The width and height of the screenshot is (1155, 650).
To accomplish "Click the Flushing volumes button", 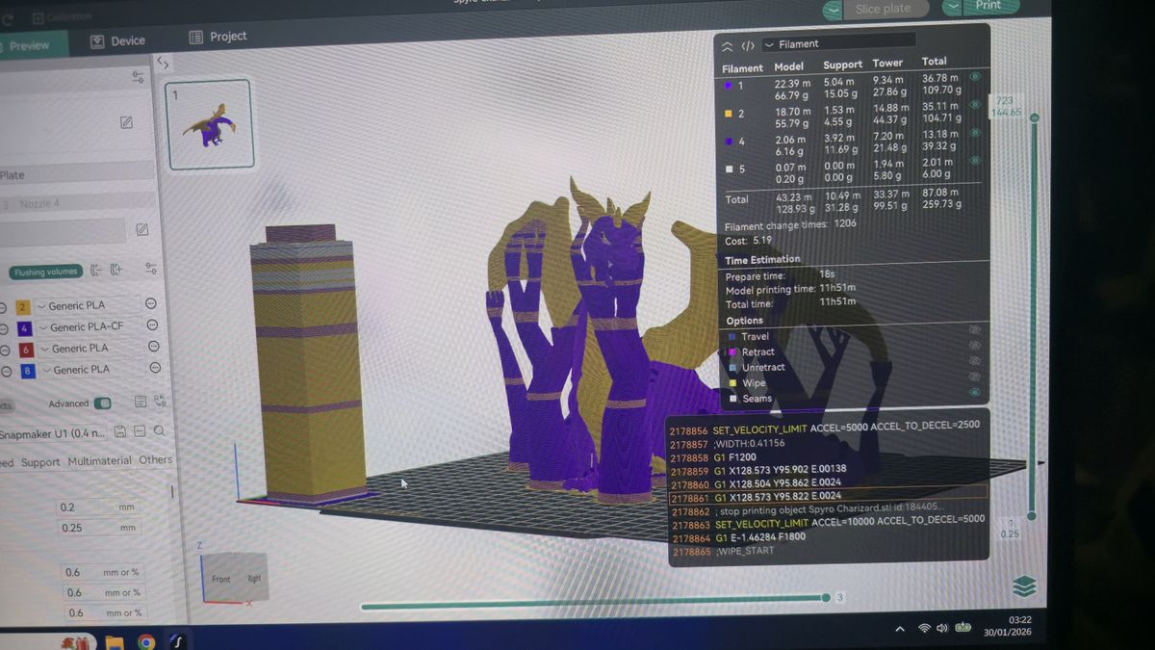I will pyautogui.click(x=45, y=273).
